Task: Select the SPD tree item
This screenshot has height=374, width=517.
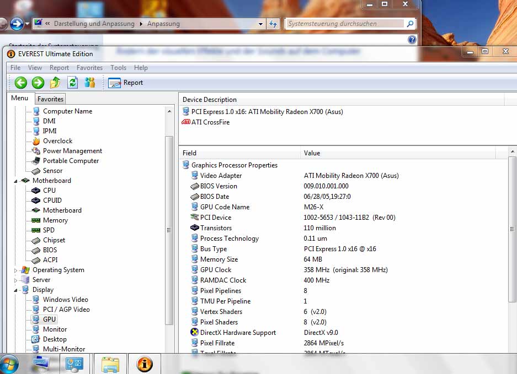Action: pyautogui.click(x=49, y=230)
